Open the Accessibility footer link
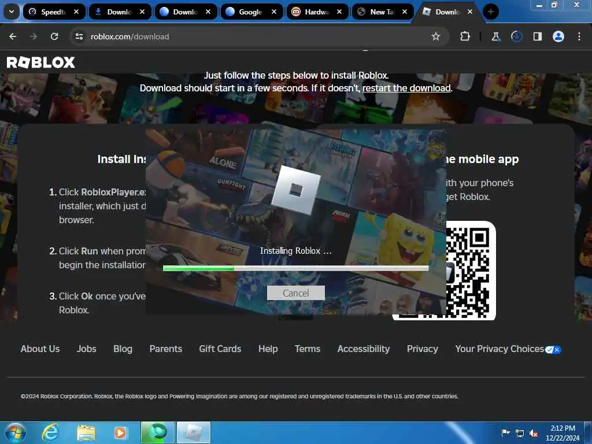Viewport: 592px width, 444px height. tap(364, 349)
